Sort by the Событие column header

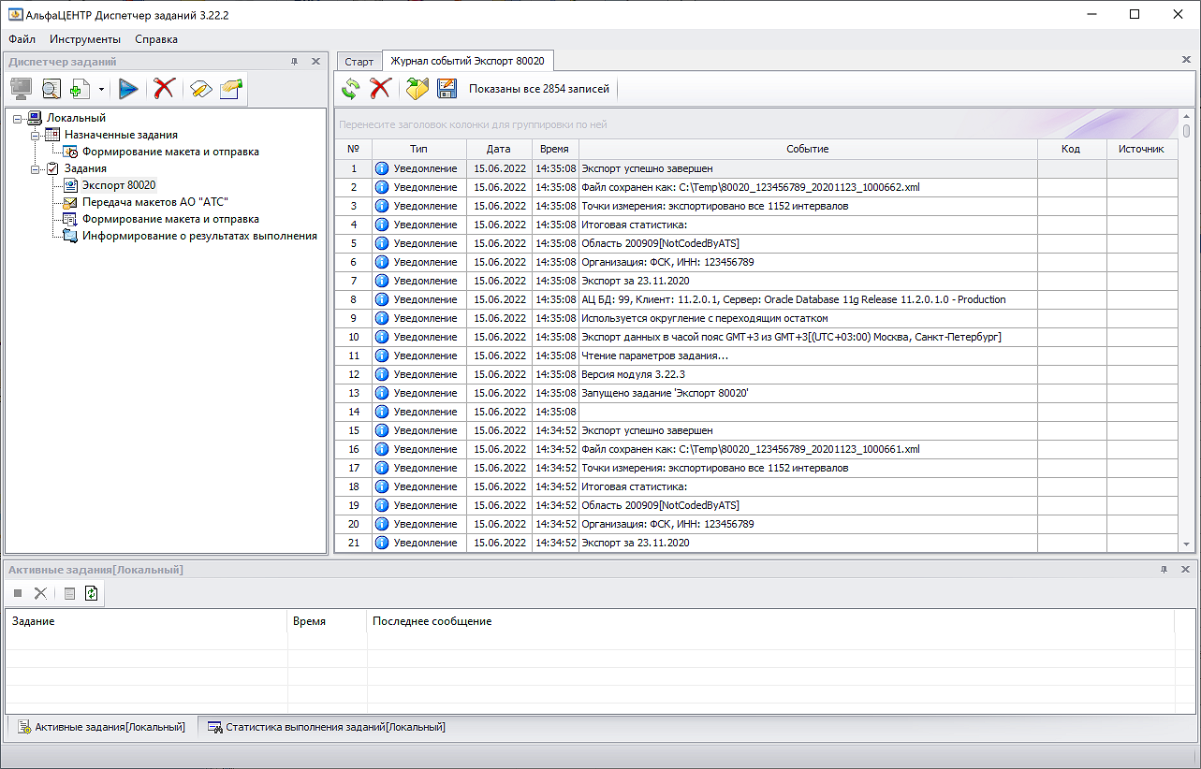click(x=808, y=149)
